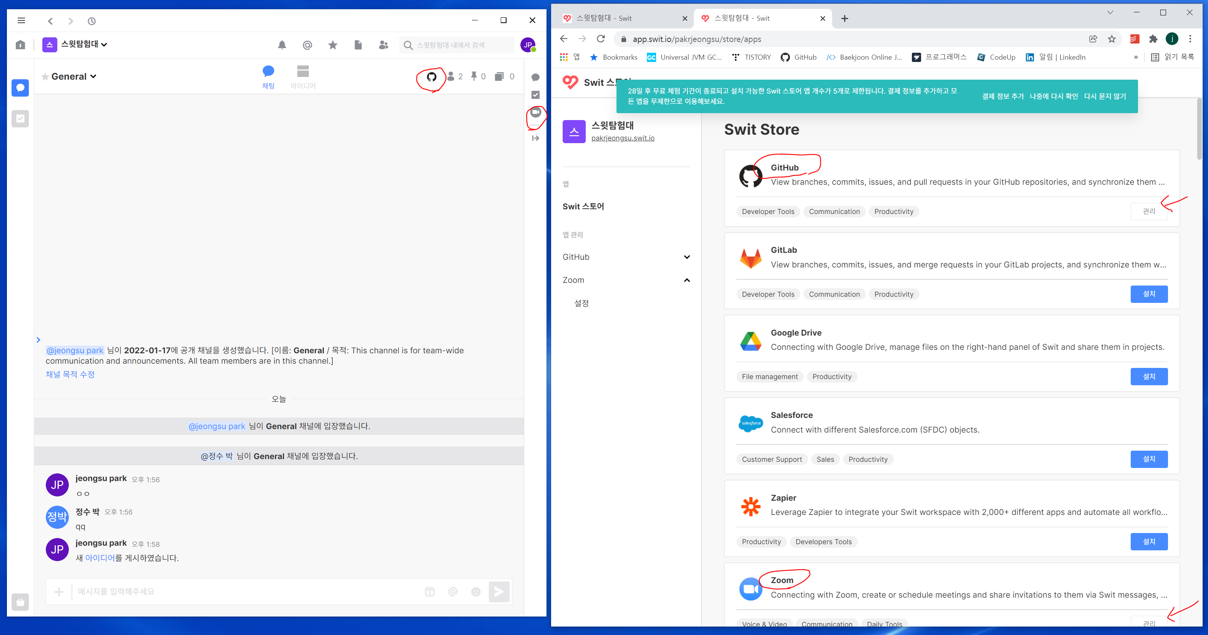The width and height of the screenshot is (1208, 635).
Task: Open members people icon in top bar
Action: coord(383,45)
